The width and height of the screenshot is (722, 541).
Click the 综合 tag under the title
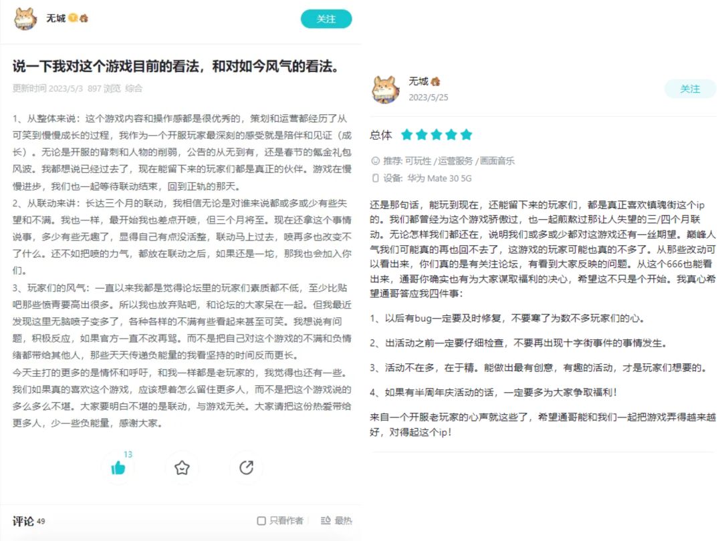click(134, 88)
